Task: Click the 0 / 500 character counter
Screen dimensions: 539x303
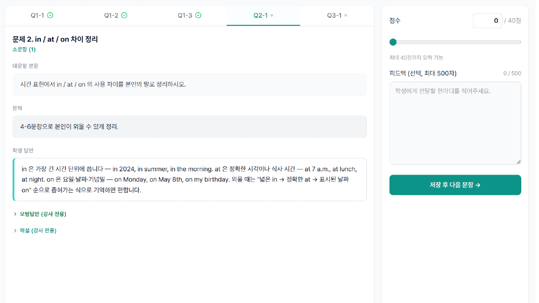Action: [x=512, y=74]
